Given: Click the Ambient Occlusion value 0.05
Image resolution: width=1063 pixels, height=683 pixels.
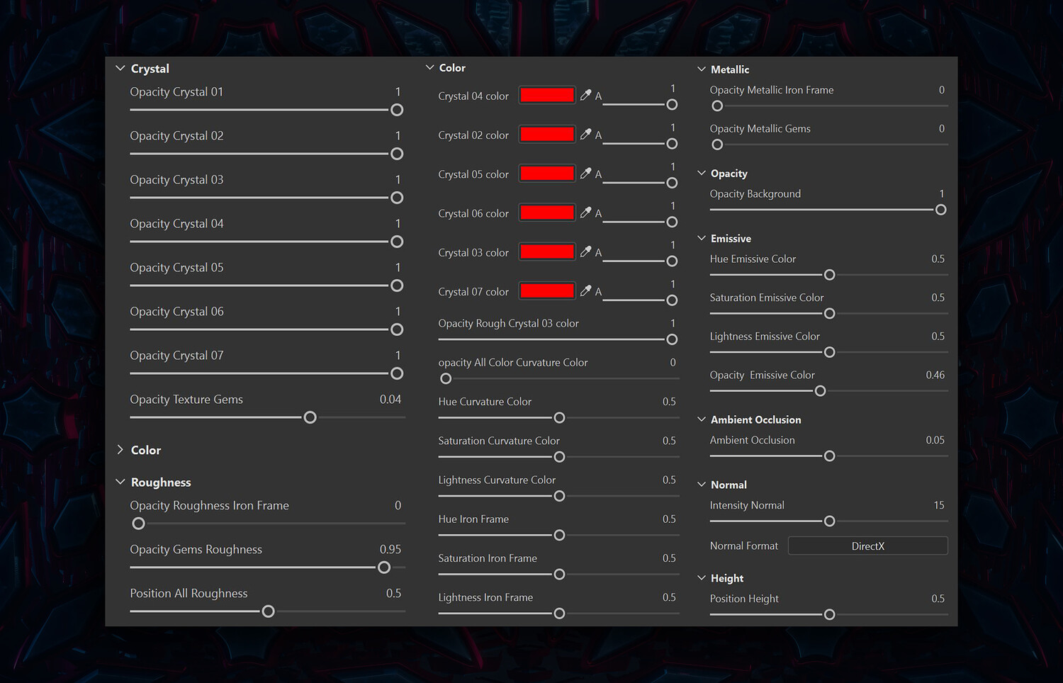Looking at the screenshot, I should (935, 440).
